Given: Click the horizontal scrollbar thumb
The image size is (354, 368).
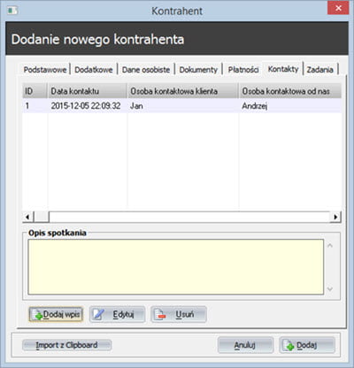Looking at the screenshot, I should click(42, 217).
